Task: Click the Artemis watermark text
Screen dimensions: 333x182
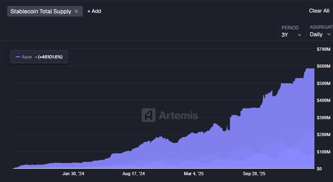Action: point(178,115)
